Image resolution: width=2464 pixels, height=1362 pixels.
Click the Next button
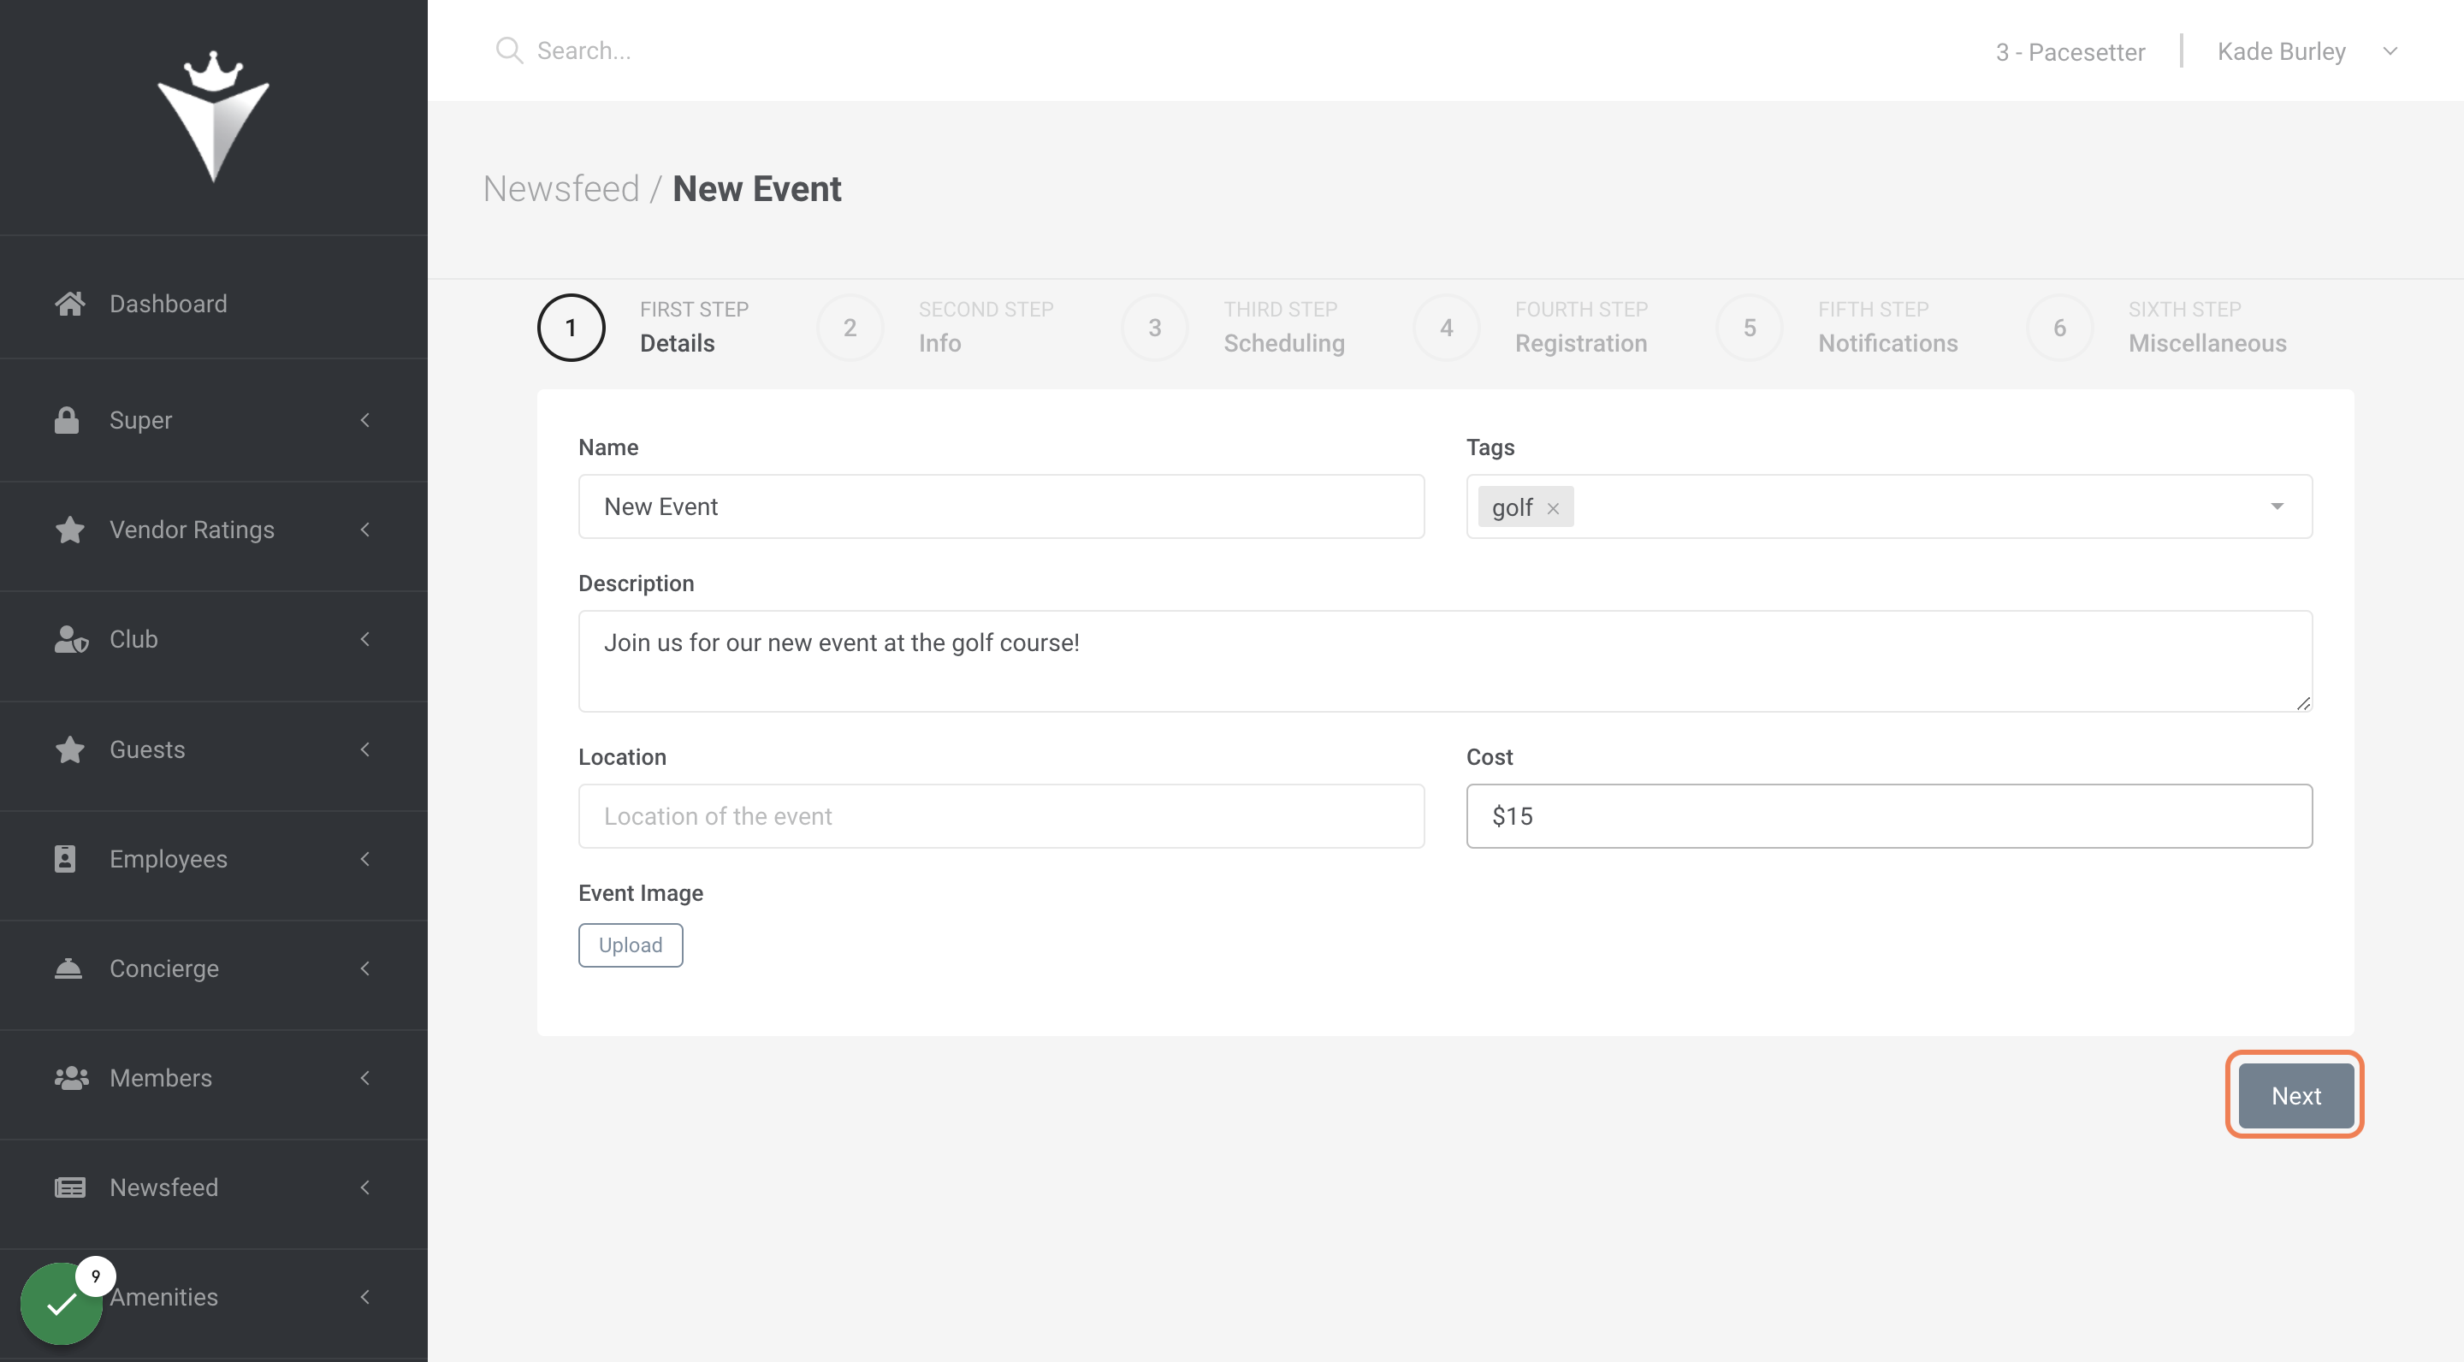(x=2295, y=1095)
